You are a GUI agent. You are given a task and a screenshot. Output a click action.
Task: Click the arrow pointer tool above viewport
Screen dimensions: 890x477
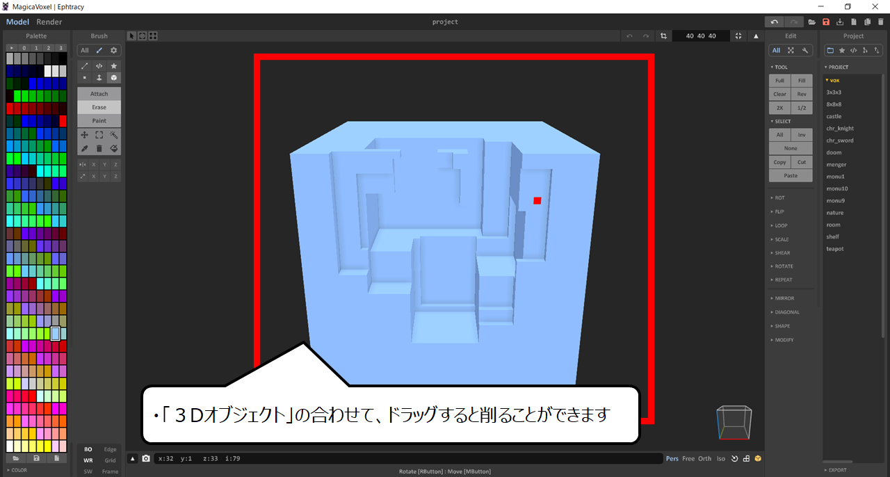(x=132, y=36)
